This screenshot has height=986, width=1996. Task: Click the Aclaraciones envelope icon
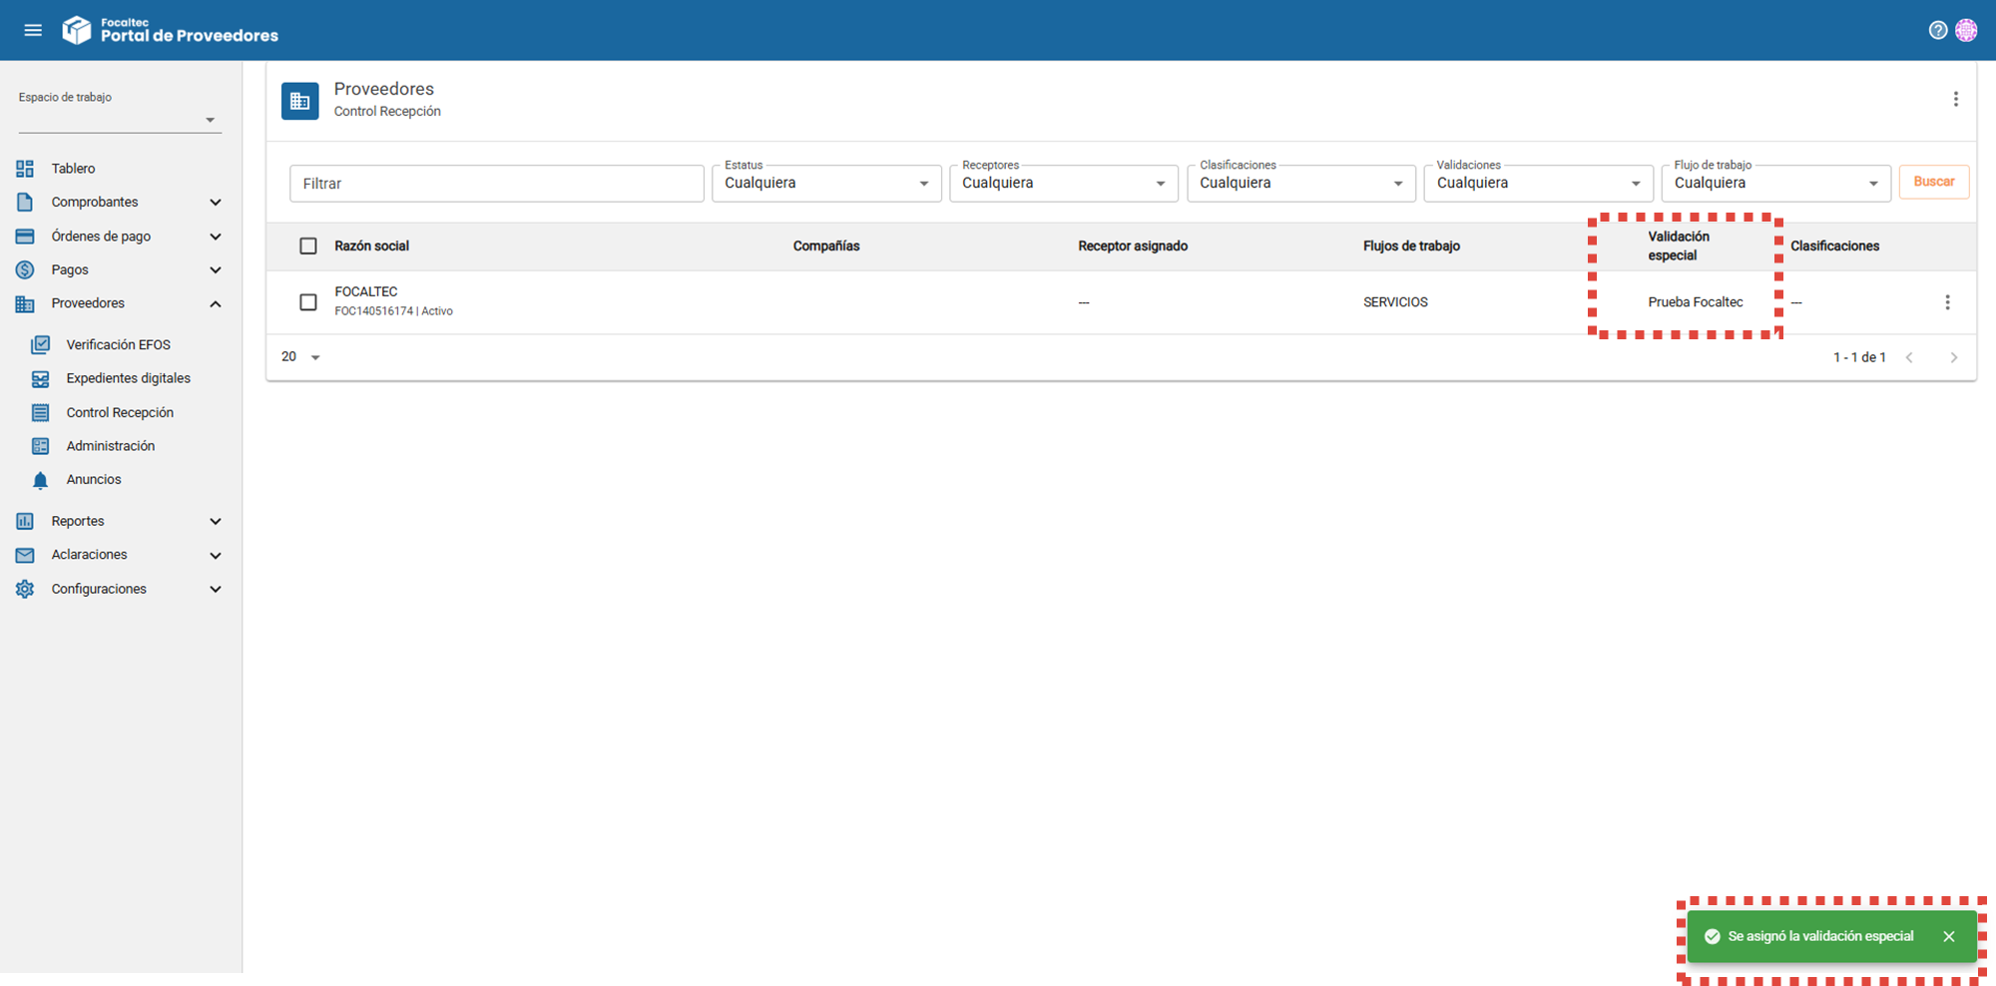coord(25,555)
